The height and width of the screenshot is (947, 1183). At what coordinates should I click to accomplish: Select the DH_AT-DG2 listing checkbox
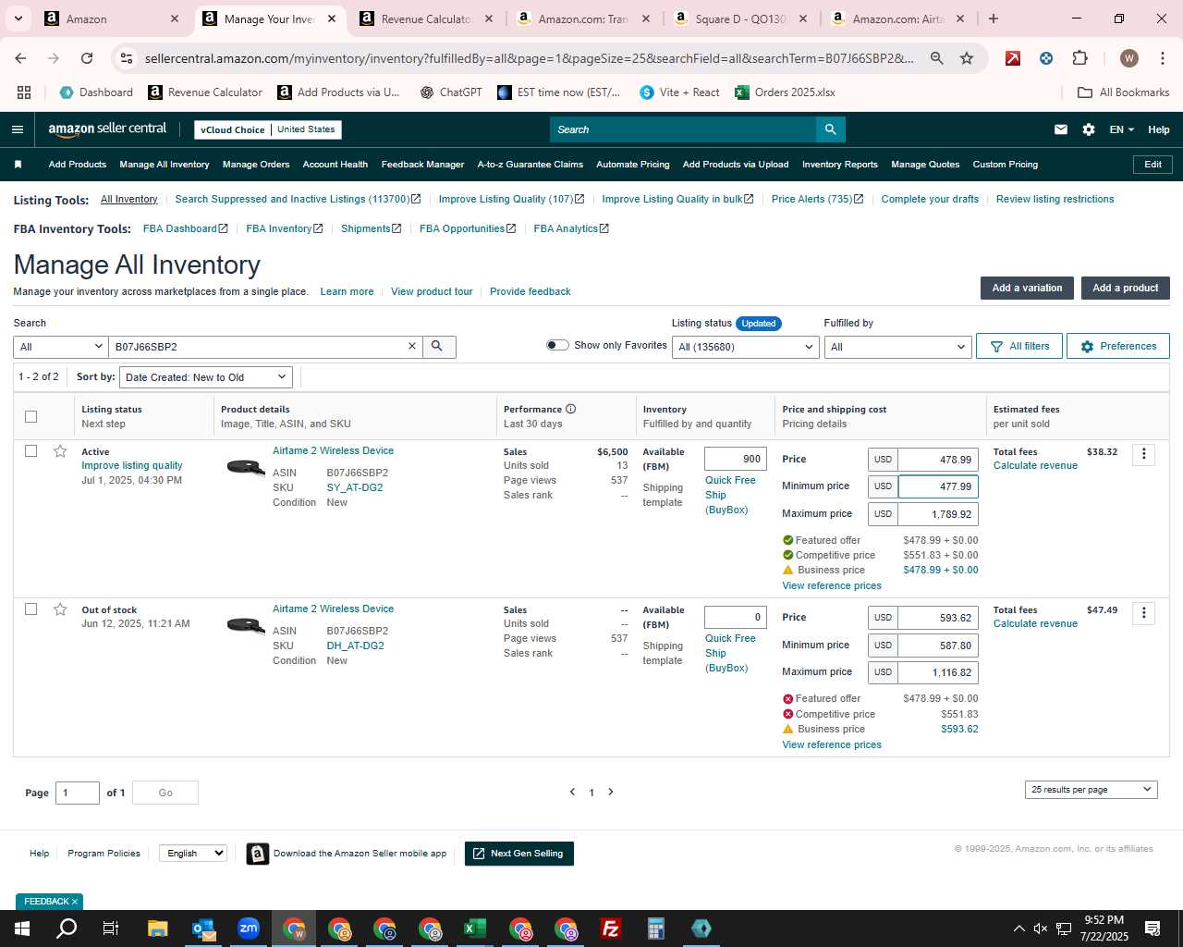(x=30, y=609)
